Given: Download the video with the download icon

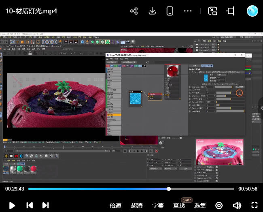Looking at the screenshot, I should point(152,11).
